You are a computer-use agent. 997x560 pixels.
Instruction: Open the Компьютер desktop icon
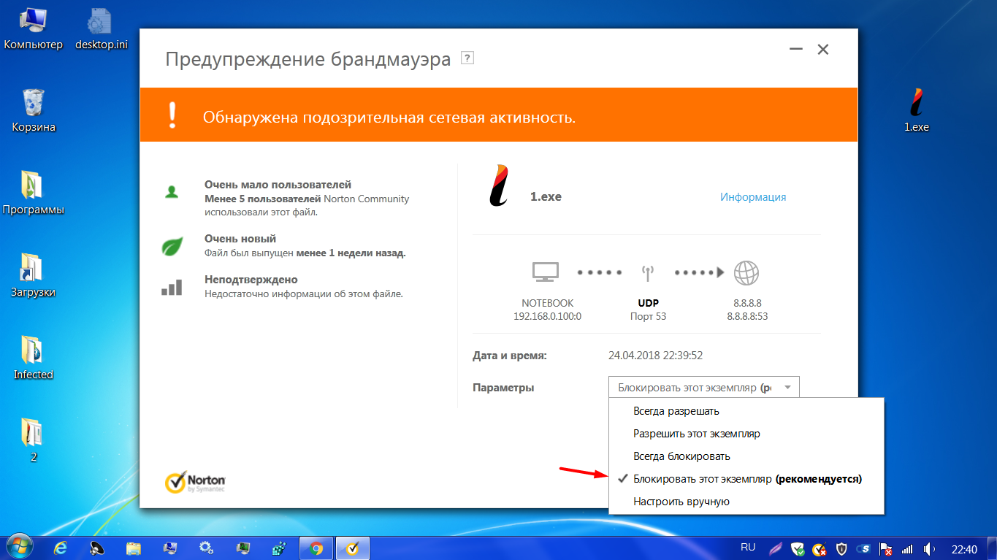click(34, 29)
